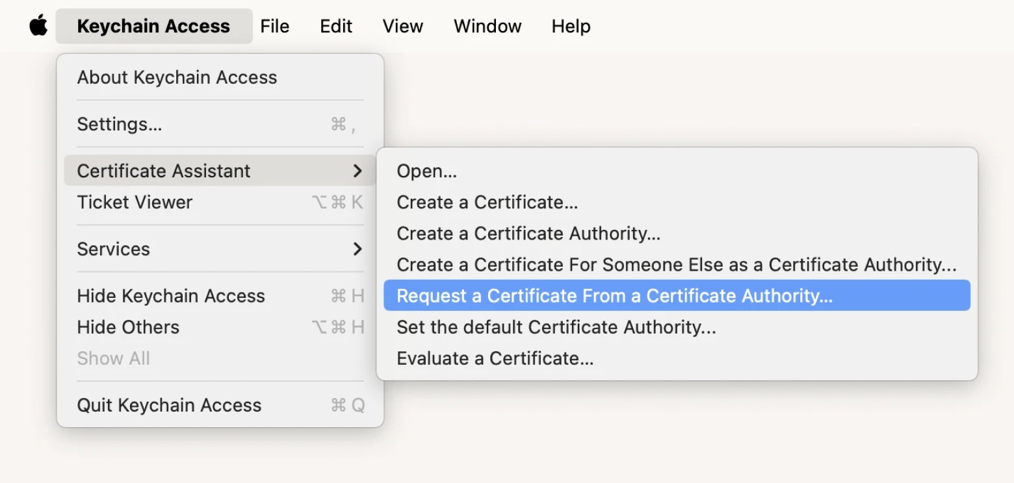Open Settings… from the menu

point(220,124)
